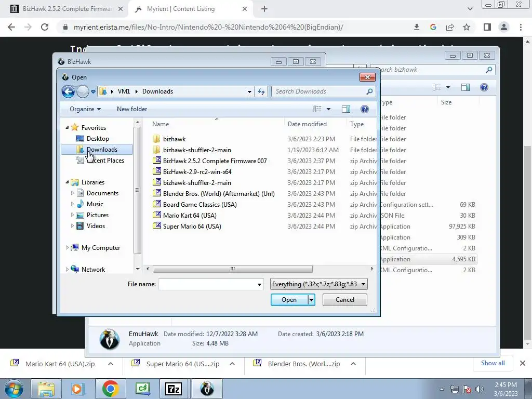Open recent locations dropdown beside back button

94,91
